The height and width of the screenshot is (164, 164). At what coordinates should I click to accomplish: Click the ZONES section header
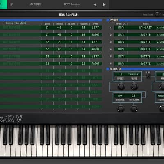(x=114, y=20)
